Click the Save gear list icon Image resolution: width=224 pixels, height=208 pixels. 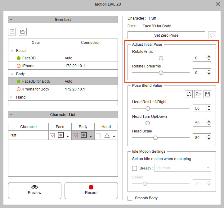[x=12, y=31]
